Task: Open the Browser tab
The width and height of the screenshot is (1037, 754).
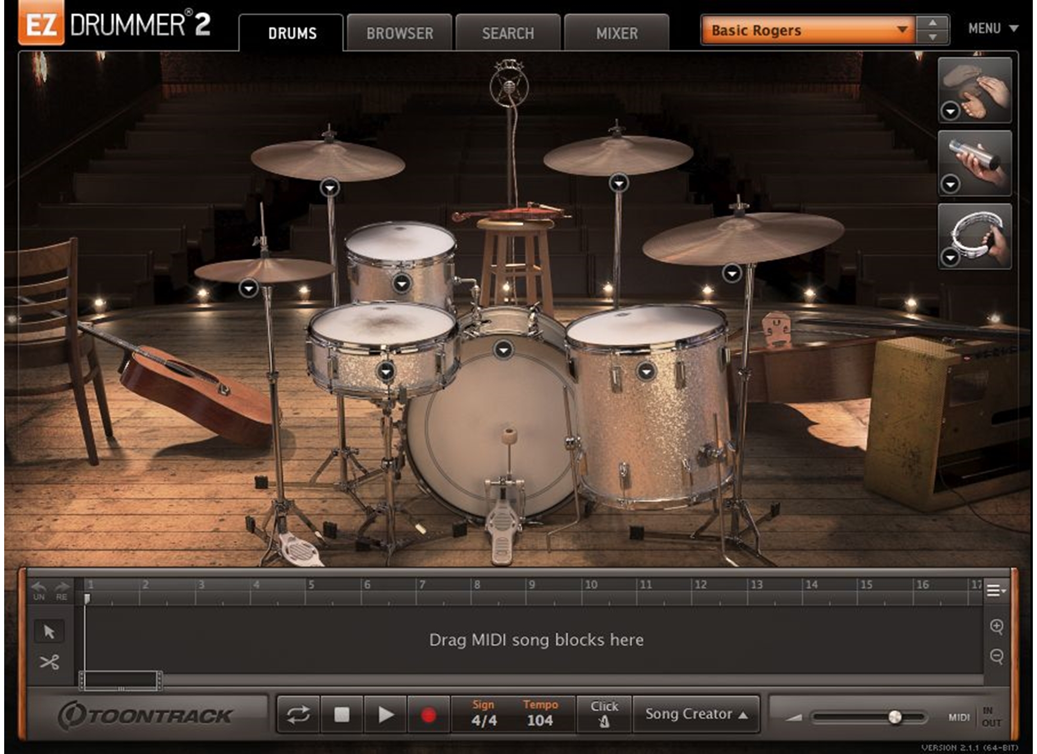Action: [400, 34]
